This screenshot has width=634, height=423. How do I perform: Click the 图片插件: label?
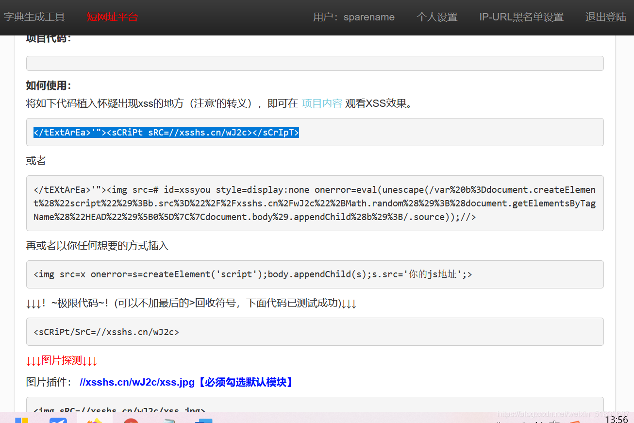(49, 382)
